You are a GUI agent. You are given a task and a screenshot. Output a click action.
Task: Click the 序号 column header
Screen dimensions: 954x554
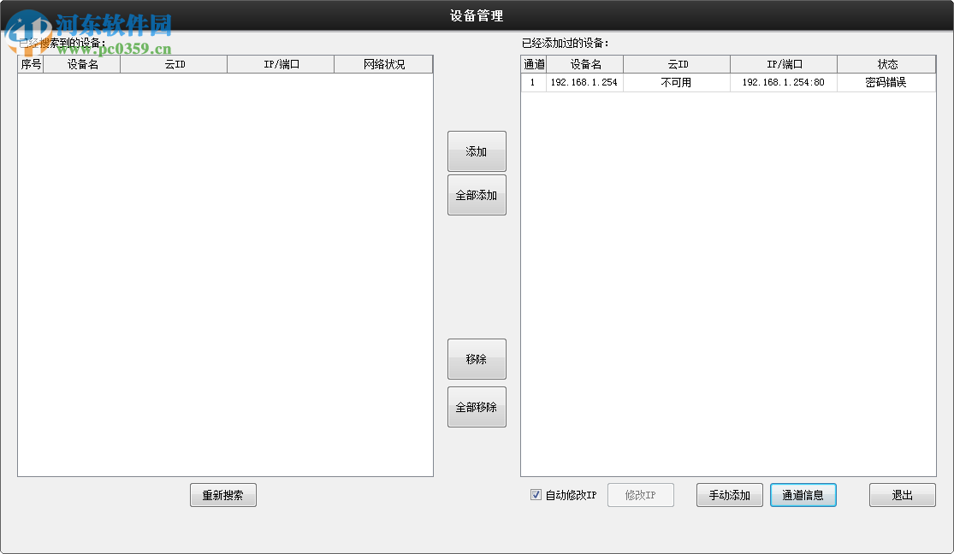[x=29, y=63]
